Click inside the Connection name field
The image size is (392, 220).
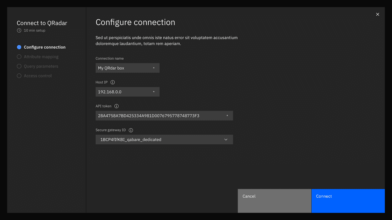click(x=127, y=68)
